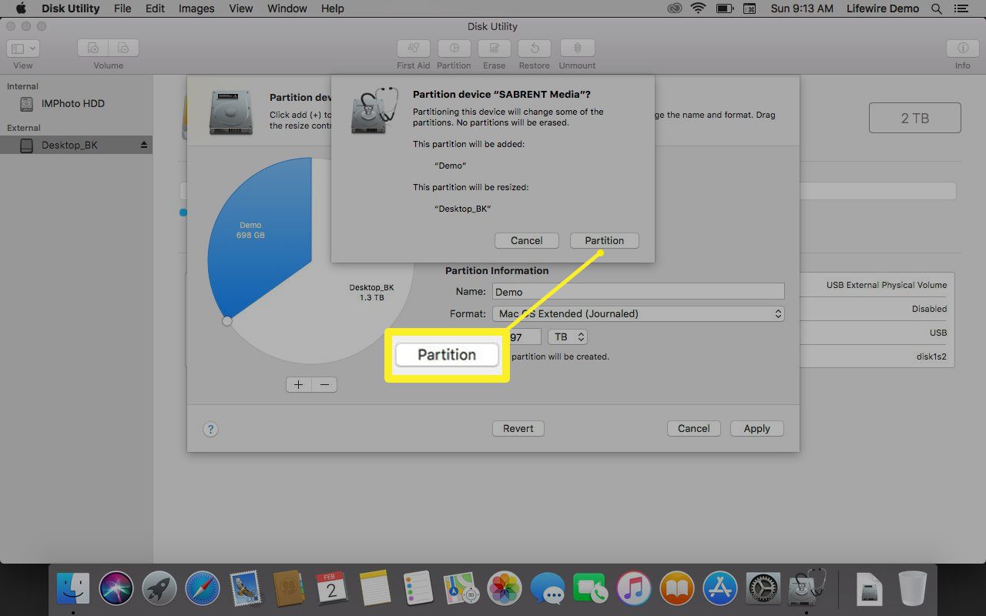The width and height of the screenshot is (986, 616).
Task: Eject the Desktop_BK drive in sidebar
Action: [143, 145]
